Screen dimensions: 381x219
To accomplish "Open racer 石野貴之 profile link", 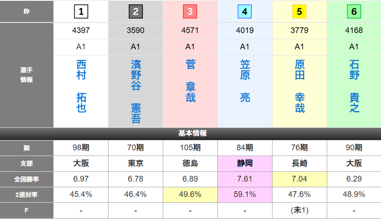I will (354, 86).
